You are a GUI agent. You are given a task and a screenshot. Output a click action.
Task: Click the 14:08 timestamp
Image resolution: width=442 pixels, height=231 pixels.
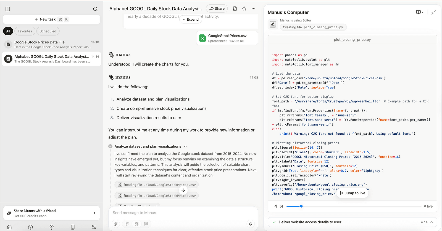pos(254,78)
